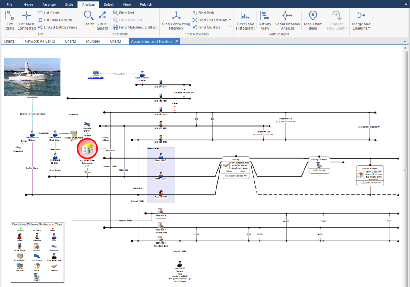Click the legend title text
This screenshot has width=410, height=287.
point(37,225)
